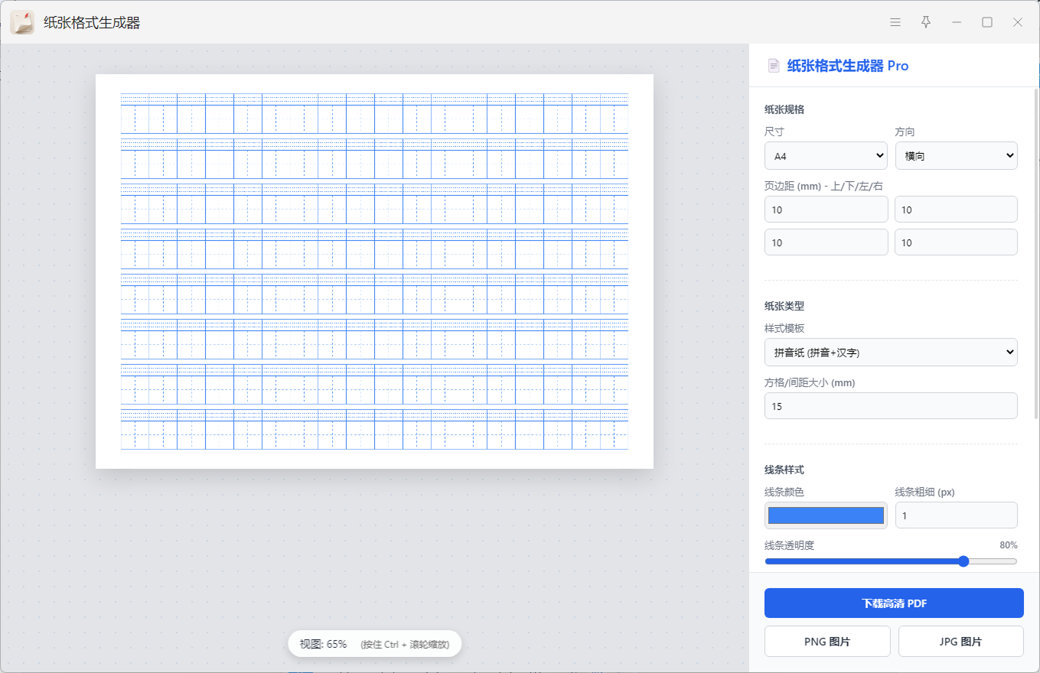Click the bottom margin input field

click(x=956, y=210)
